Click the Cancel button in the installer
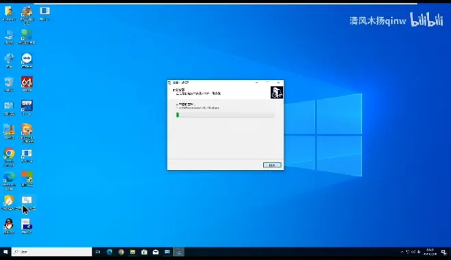The image size is (451, 260). coord(272,165)
